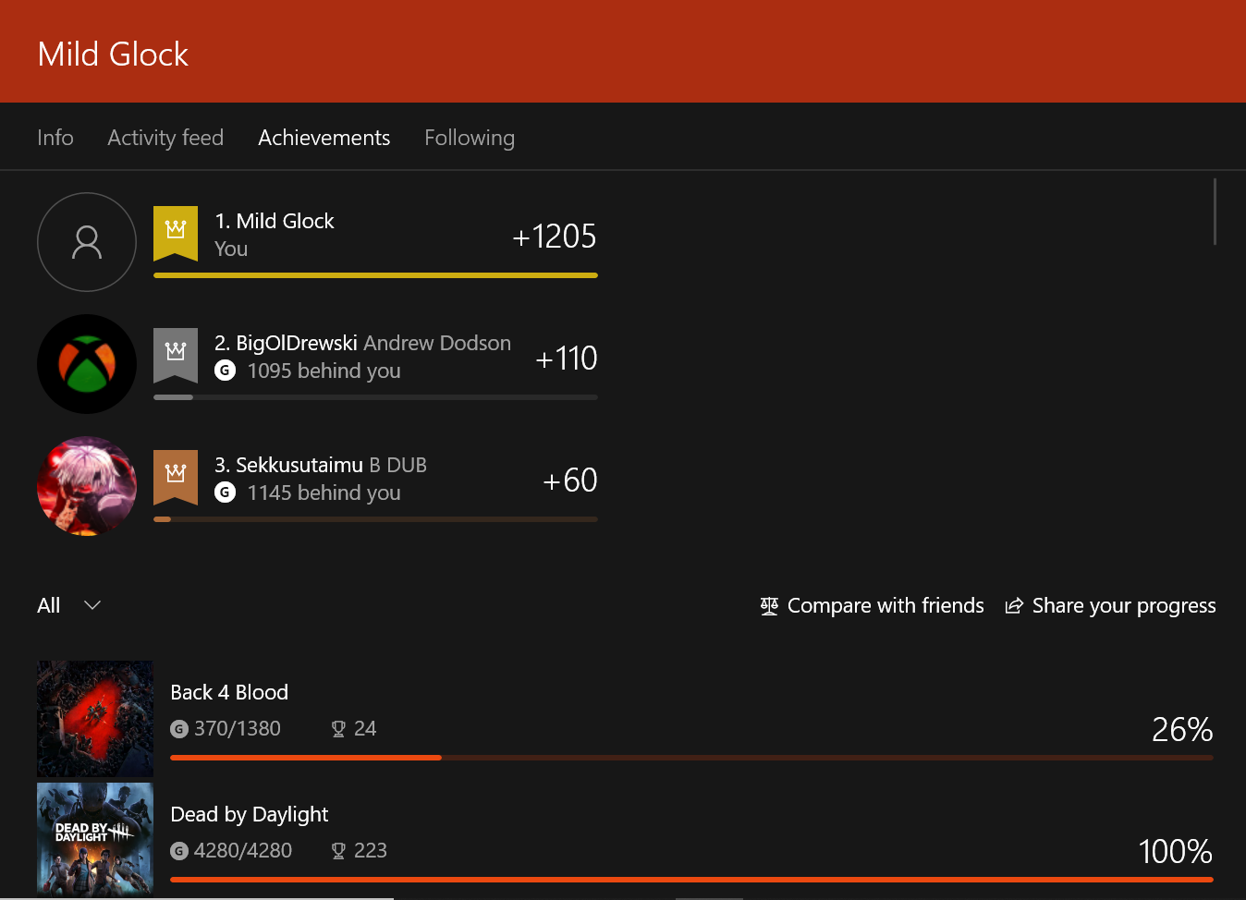Click the Share your progress arrow icon
Viewport: 1246px width, 900px height.
[1014, 606]
